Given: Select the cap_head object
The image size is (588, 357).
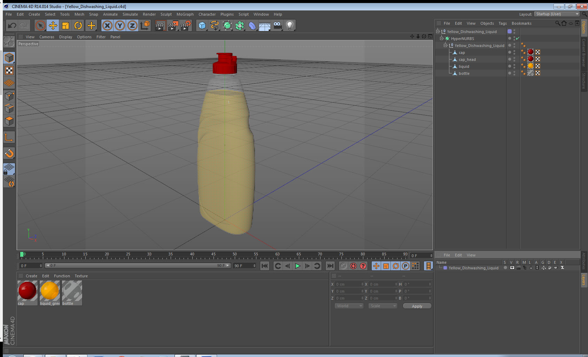Looking at the screenshot, I should 467,59.
